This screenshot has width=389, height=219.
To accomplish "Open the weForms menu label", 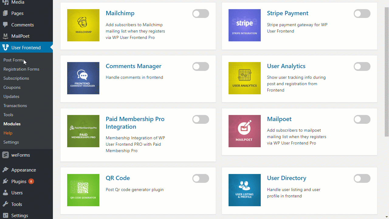I will click(x=21, y=155).
